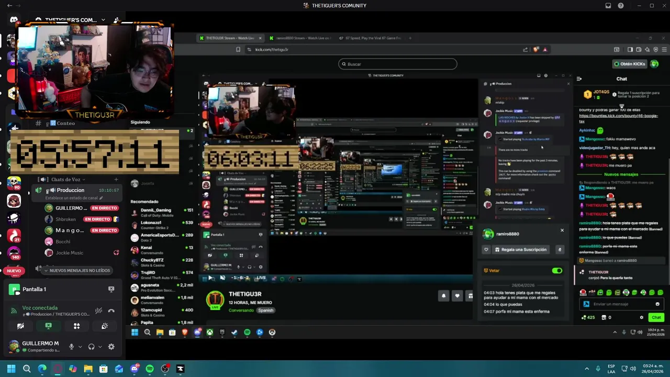The height and width of the screenshot is (377, 670).
Task: Open headphones output options arrow
Action: (x=100, y=347)
